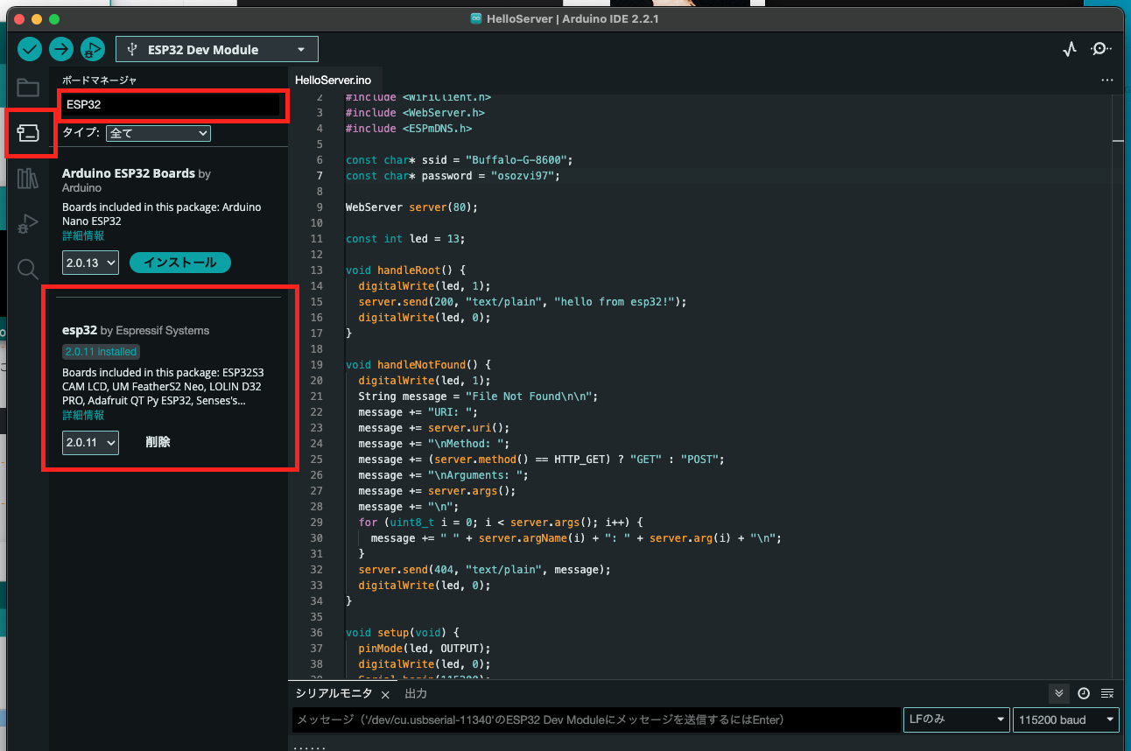This screenshot has width=1131, height=751.
Task: Verify the sketch with the checkmark icon
Action: pyautogui.click(x=29, y=49)
